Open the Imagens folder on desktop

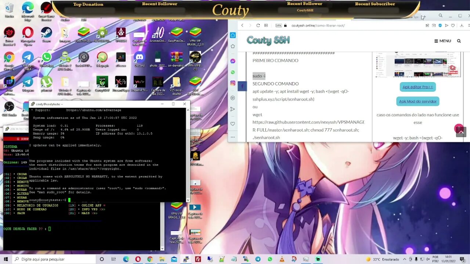(65, 34)
